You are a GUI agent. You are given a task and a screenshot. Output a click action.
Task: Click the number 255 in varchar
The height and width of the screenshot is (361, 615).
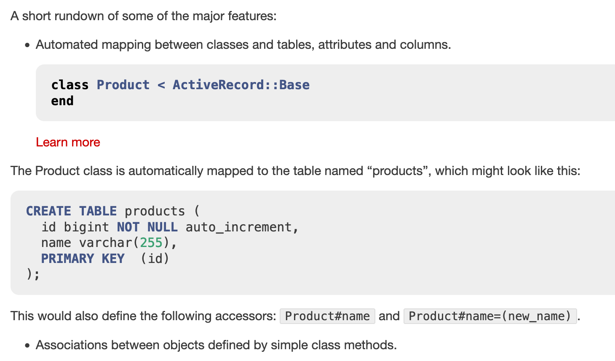151,243
